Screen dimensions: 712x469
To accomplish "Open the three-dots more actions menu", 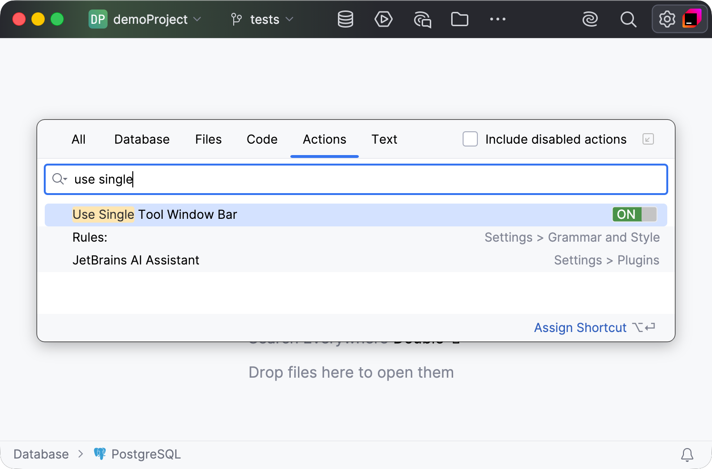I will tap(497, 20).
